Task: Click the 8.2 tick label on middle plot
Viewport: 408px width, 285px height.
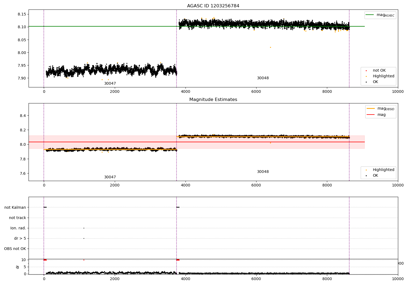Action: pyautogui.click(x=23, y=130)
